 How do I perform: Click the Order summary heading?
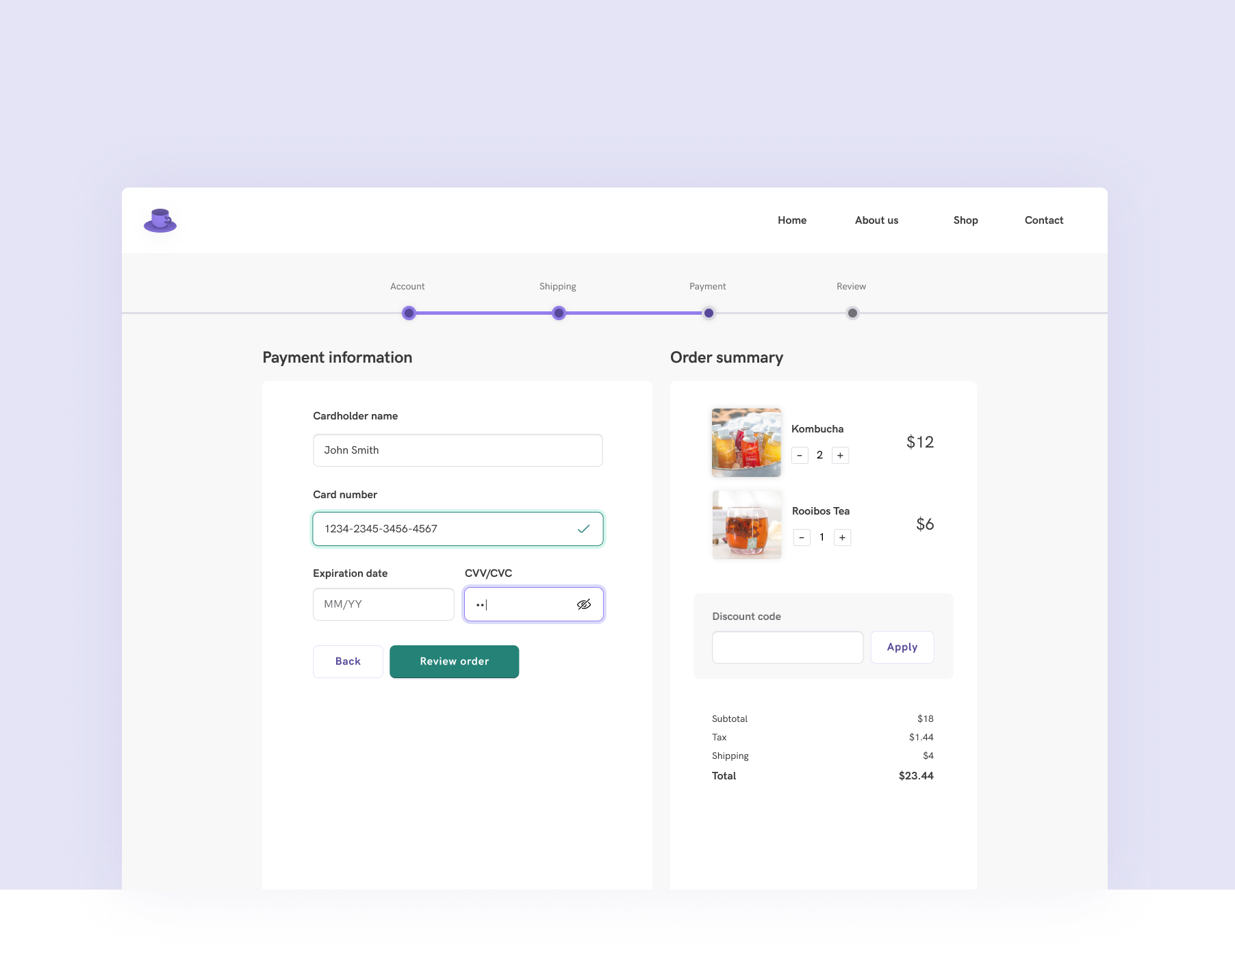coord(726,358)
